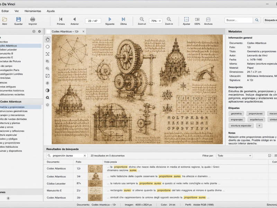This screenshot has width=277, height=208.
Task: Switch to the Codex Atlanticus – 12r tab
Action: (65, 32)
